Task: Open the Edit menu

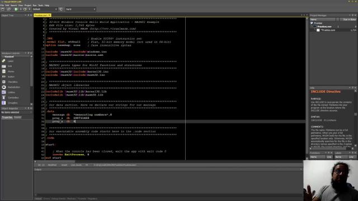Action: click(7, 5)
